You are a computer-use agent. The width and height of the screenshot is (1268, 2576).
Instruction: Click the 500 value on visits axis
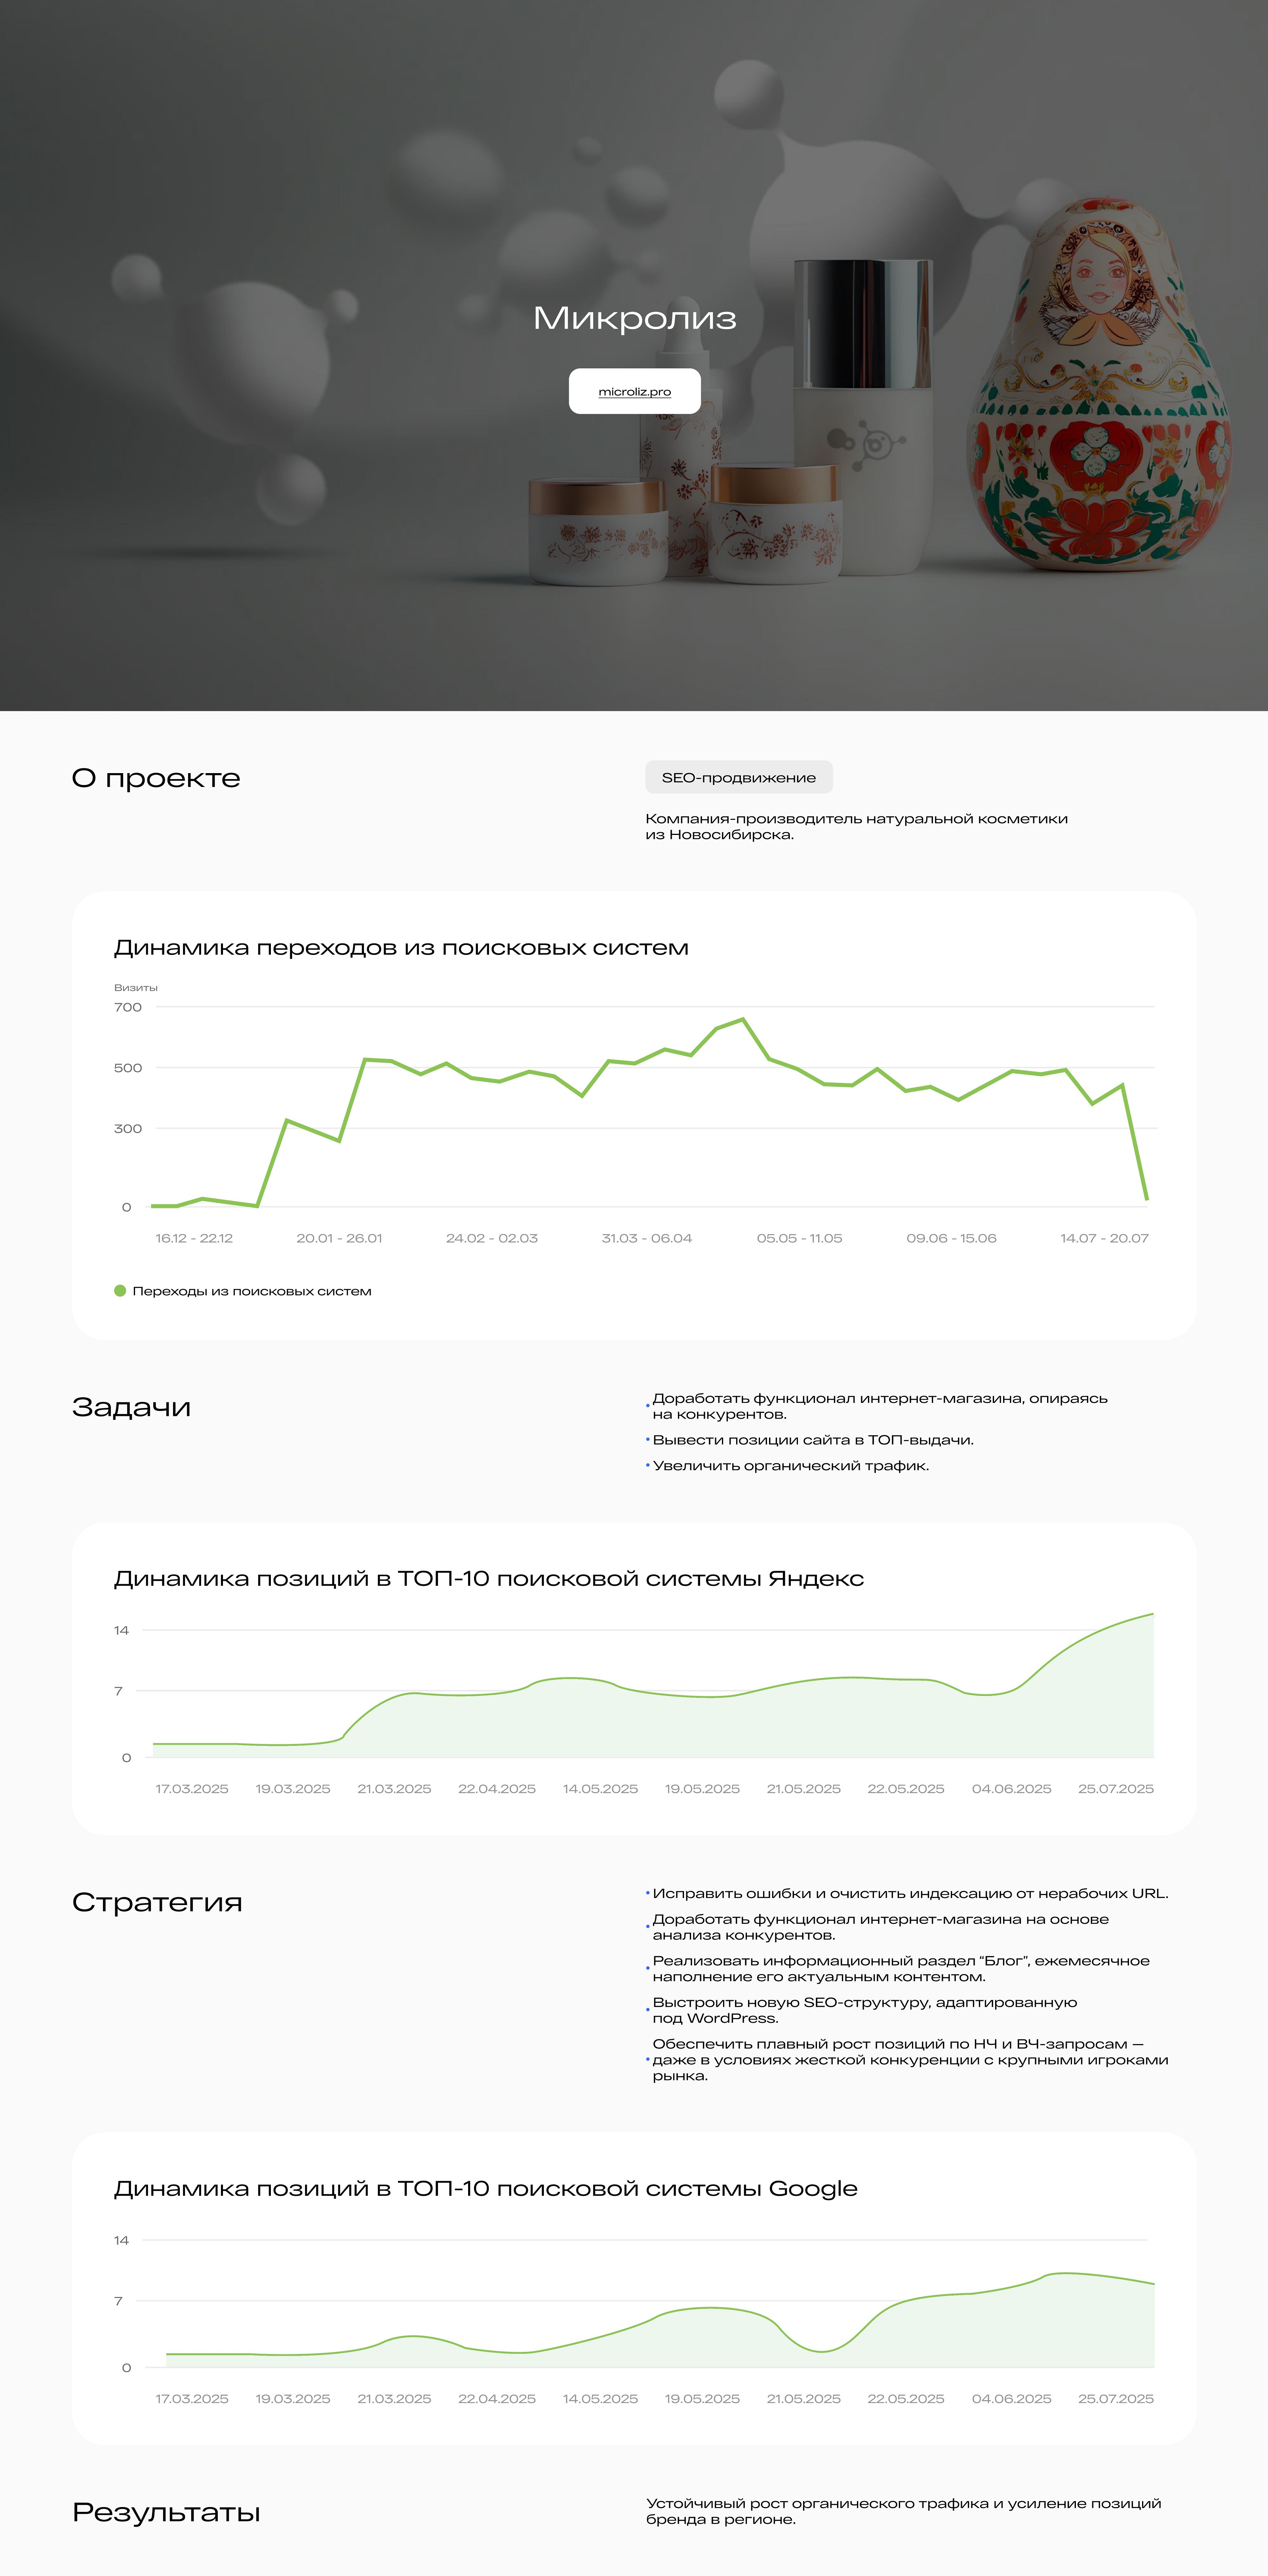128,1068
